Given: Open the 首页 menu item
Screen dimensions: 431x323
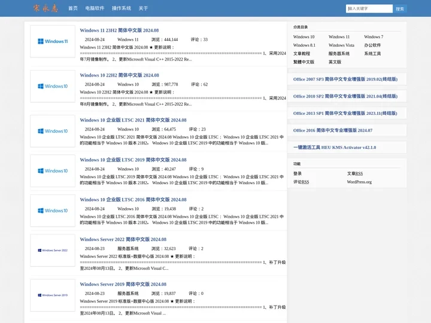Looking at the screenshot, I should click(x=73, y=8).
